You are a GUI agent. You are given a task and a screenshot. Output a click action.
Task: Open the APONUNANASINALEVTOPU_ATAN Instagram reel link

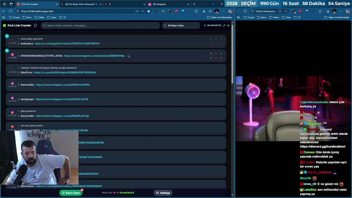94,56
